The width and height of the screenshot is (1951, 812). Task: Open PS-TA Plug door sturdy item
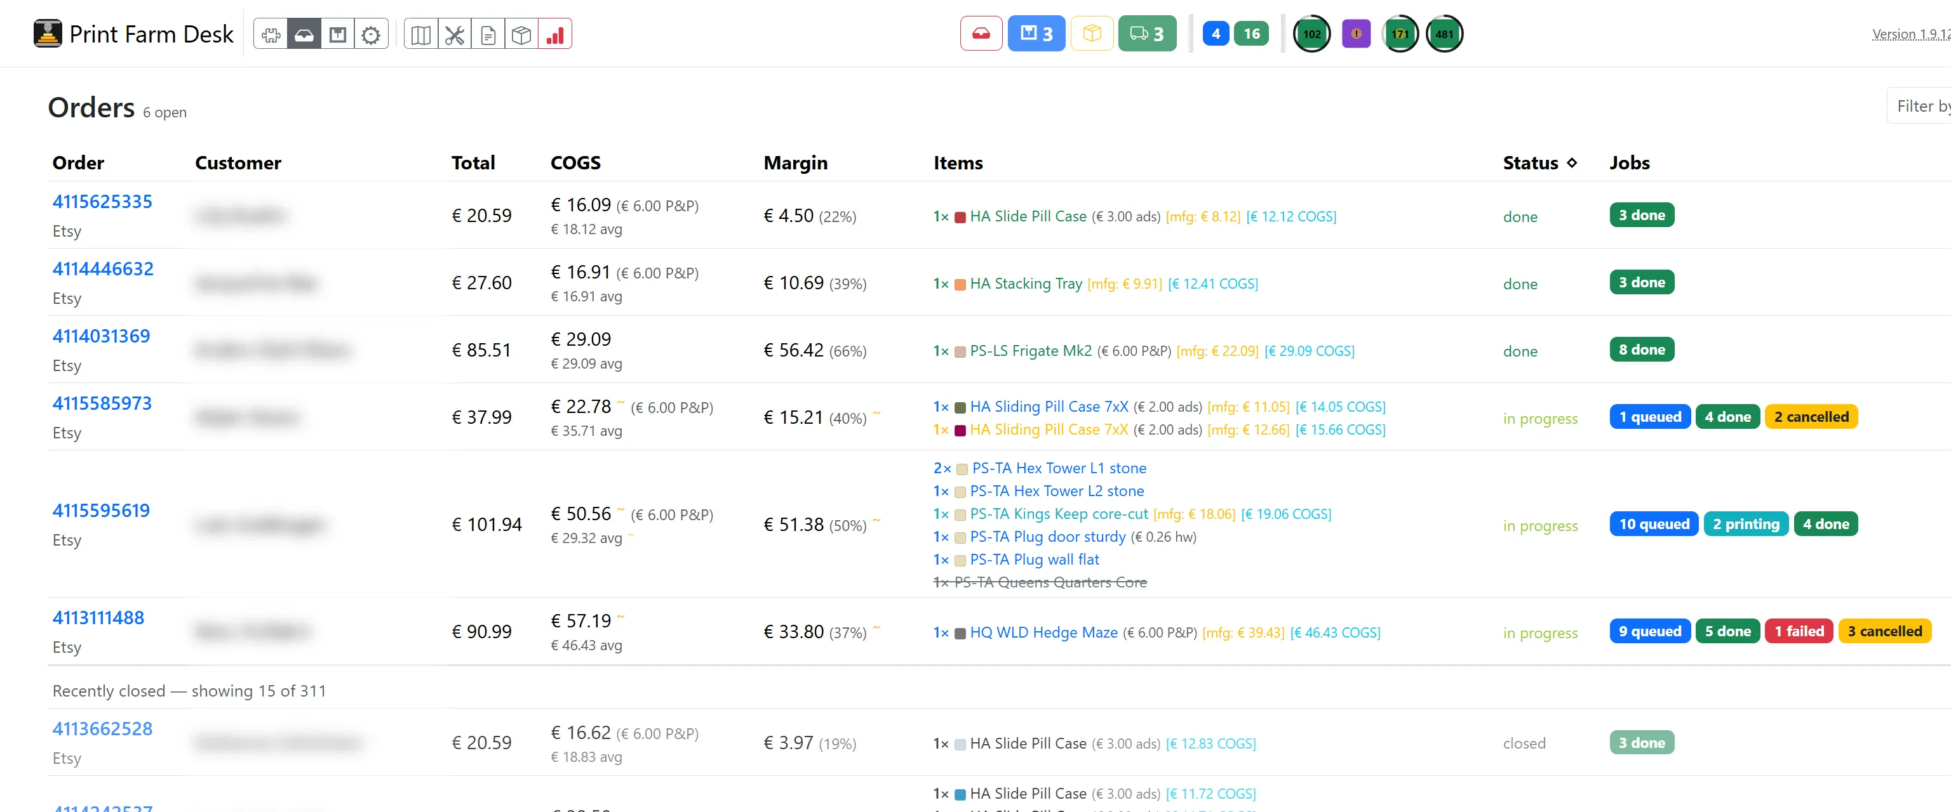click(x=1047, y=537)
